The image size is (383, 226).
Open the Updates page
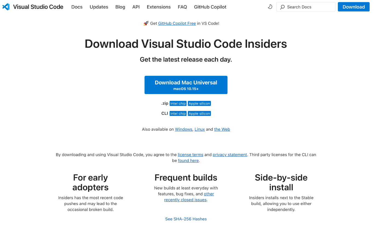click(99, 7)
